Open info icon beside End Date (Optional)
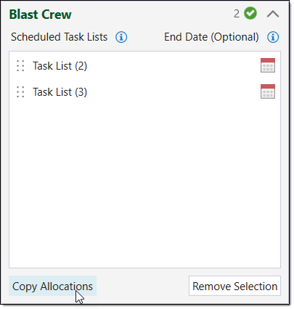Screen dimensions: 294x309 [273, 37]
